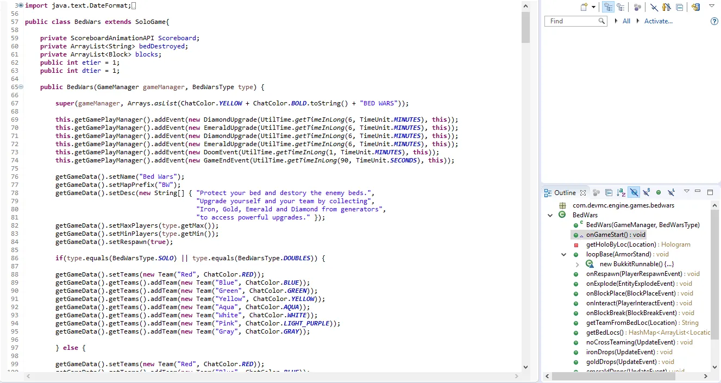Toggle hide completed tasks in Task List
Image resolution: width=721 pixels, height=383 pixels.
(654, 7)
